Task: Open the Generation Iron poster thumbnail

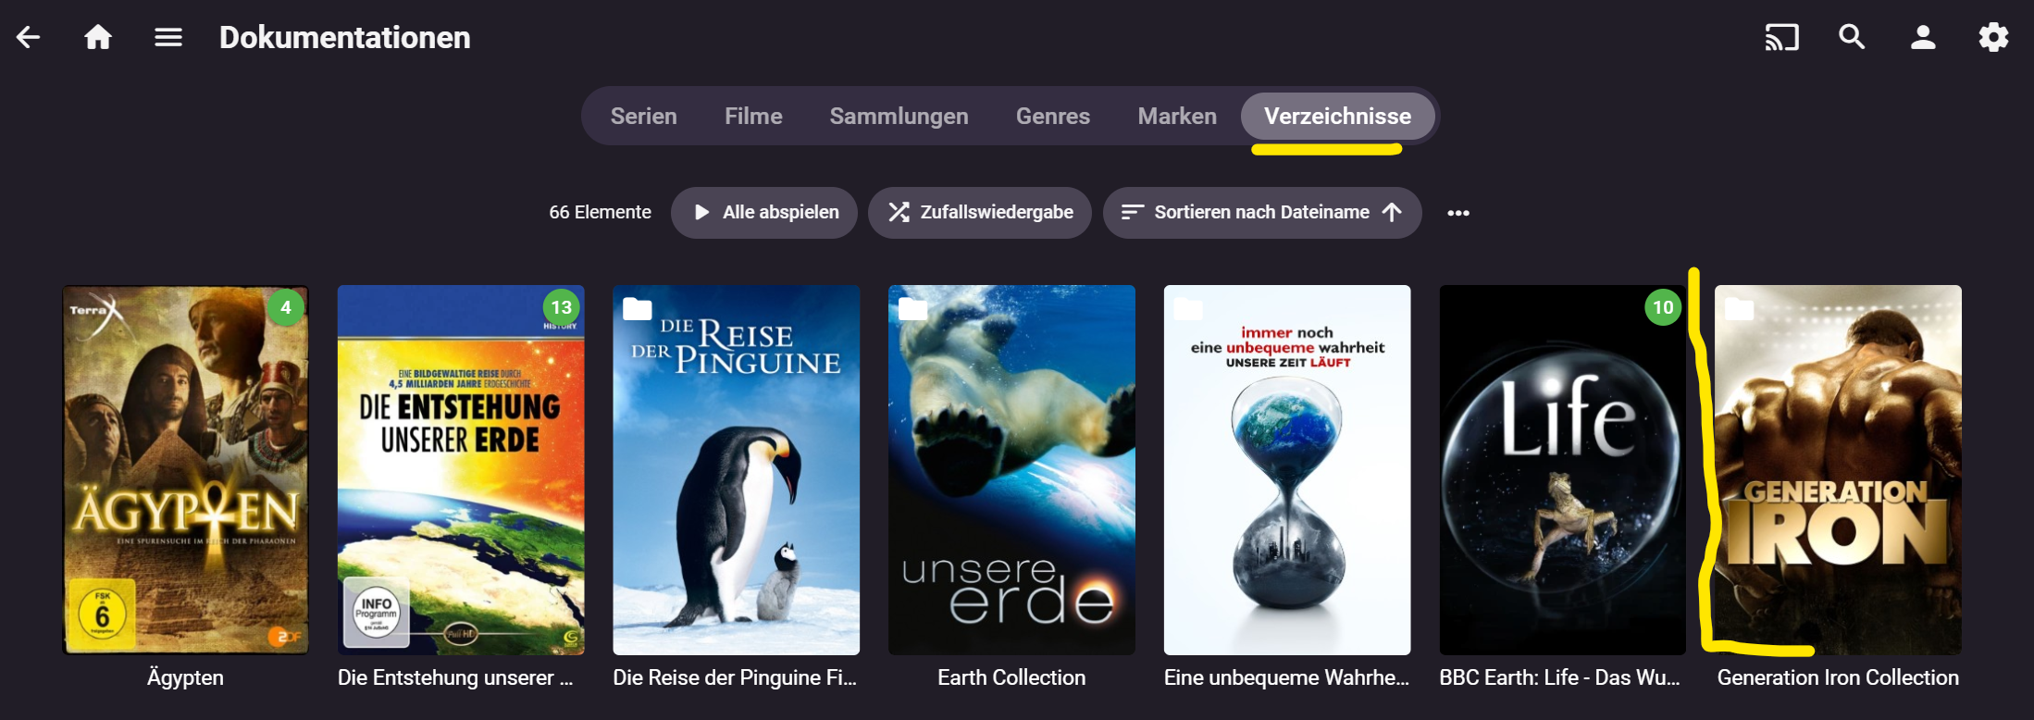Action: (1838, 470)
